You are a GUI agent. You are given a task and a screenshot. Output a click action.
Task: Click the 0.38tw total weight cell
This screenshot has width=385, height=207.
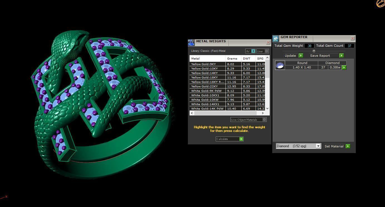tap(335, 67)
